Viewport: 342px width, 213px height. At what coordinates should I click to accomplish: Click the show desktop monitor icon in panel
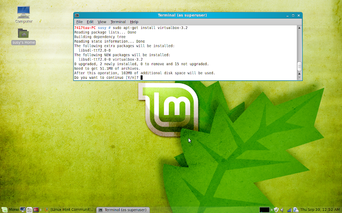tap(23, 210)
